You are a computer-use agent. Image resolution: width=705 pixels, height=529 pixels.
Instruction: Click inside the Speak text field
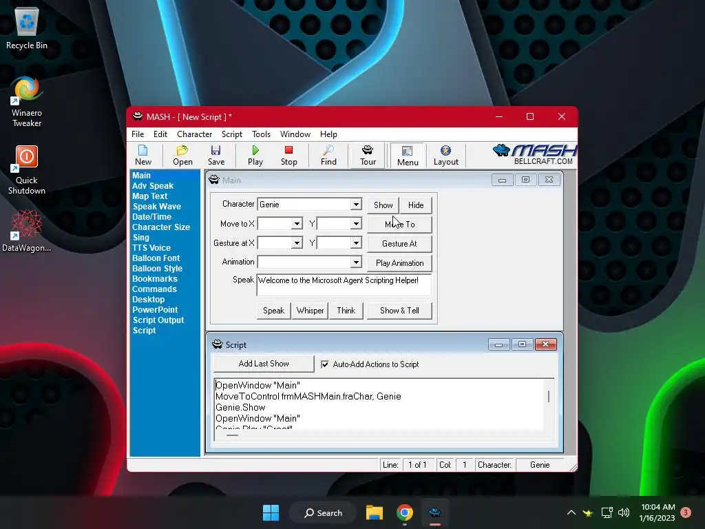click(x=344, y=284)
